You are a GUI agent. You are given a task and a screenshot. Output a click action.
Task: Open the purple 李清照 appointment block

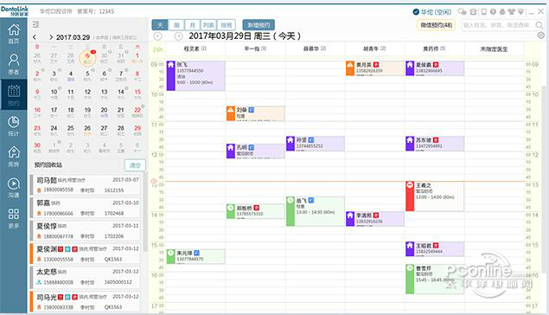tap(375, 219)
